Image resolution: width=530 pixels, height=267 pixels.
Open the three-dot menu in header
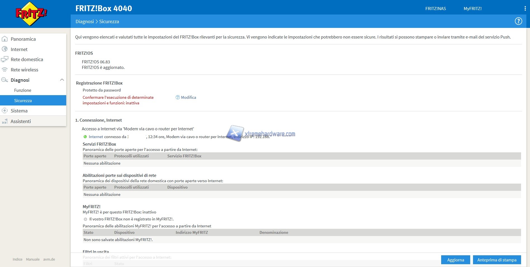pos(525,8)
